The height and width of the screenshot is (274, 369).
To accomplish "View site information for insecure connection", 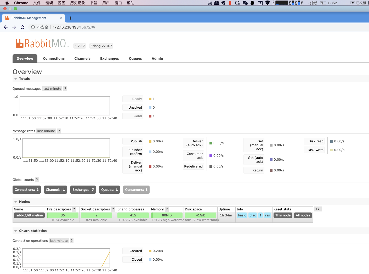I will click(33, 27).
